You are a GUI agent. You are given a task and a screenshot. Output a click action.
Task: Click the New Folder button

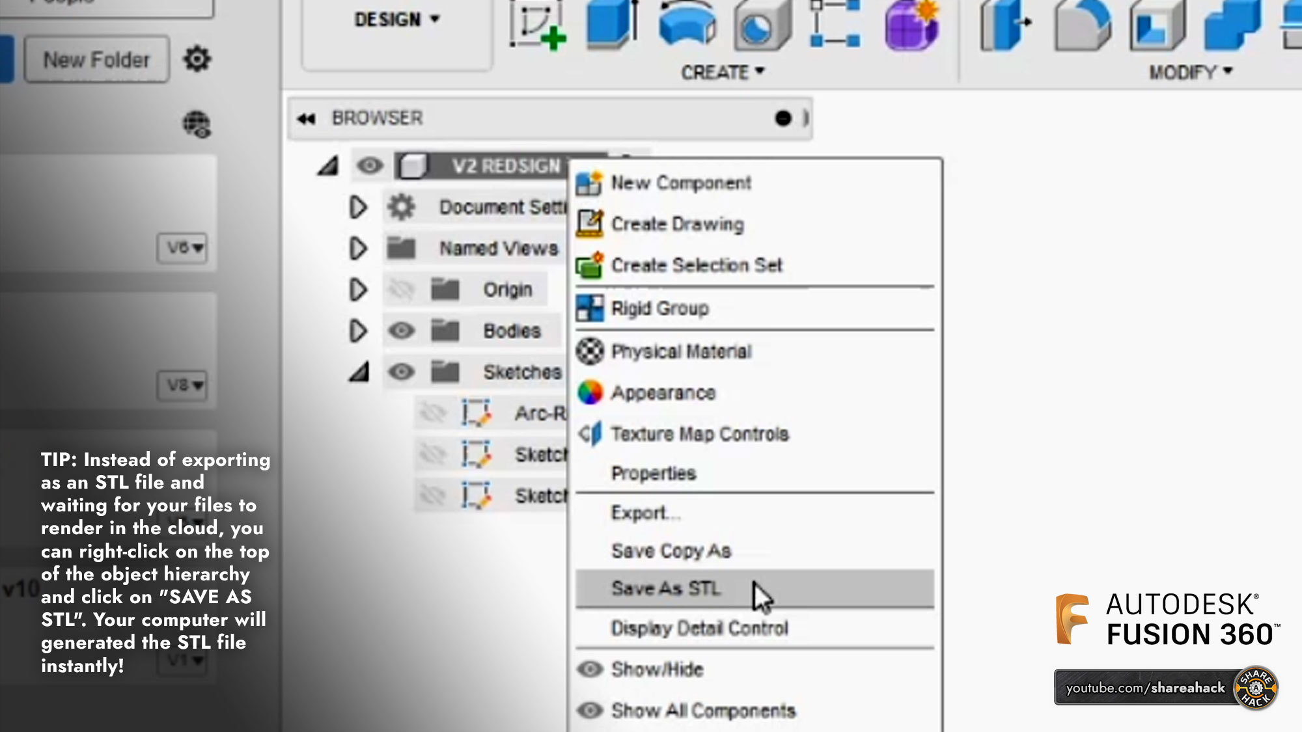coord(96,60)
